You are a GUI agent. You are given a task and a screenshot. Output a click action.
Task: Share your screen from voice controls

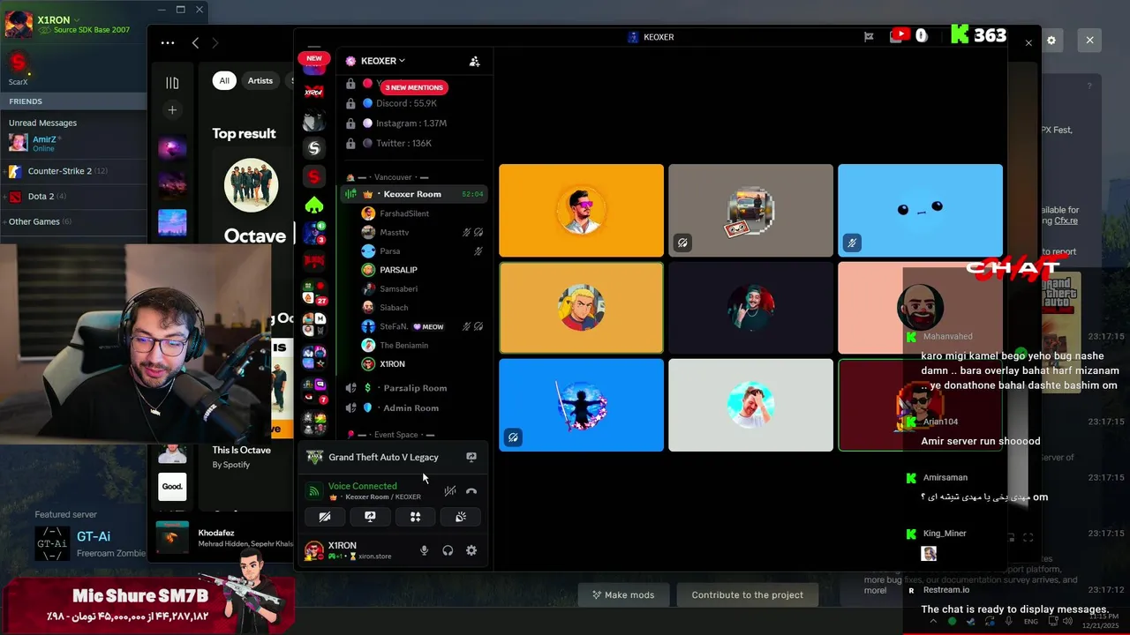point(370,517)
